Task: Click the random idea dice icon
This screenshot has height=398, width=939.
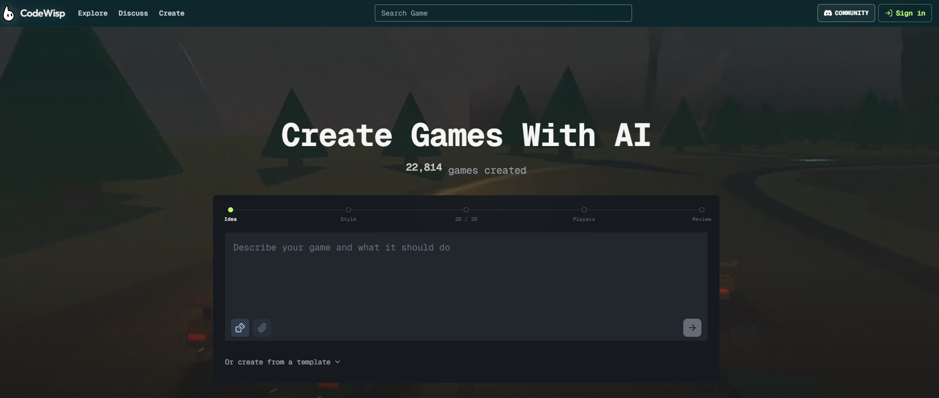Action: coord(240,328)
